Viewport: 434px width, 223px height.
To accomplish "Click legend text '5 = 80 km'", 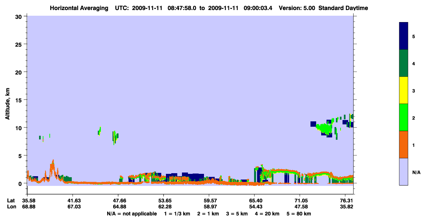I will 298,214.
